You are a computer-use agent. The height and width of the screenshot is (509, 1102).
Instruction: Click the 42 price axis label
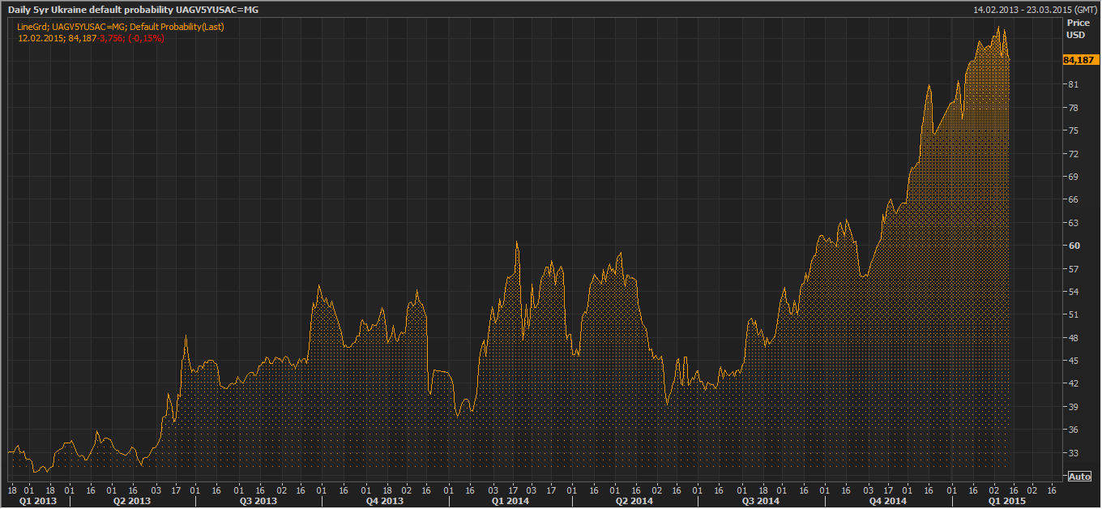1073,383
